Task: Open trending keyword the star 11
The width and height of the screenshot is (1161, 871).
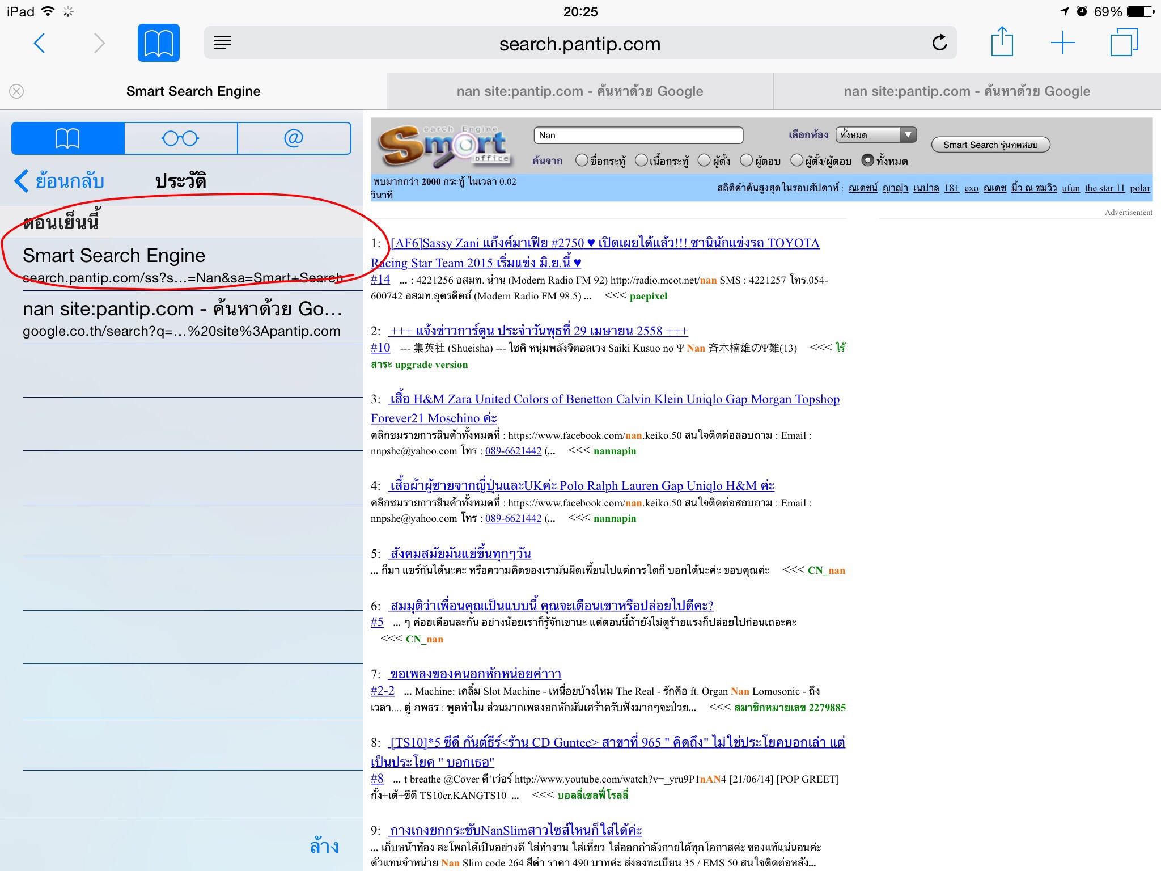Action: point(1105,188)
